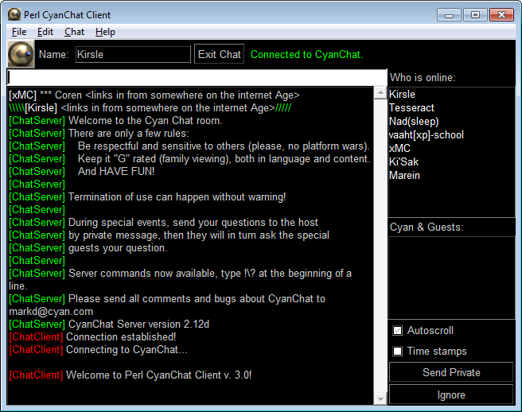Click the markd@cyan.com email text
522x412 pixels.
point(51,312)
